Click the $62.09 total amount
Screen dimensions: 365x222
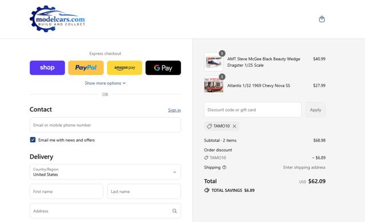[317, 181]
